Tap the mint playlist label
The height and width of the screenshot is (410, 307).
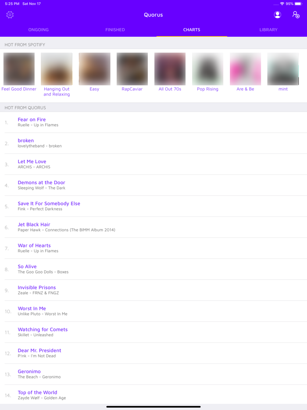[x=283, y=89]
